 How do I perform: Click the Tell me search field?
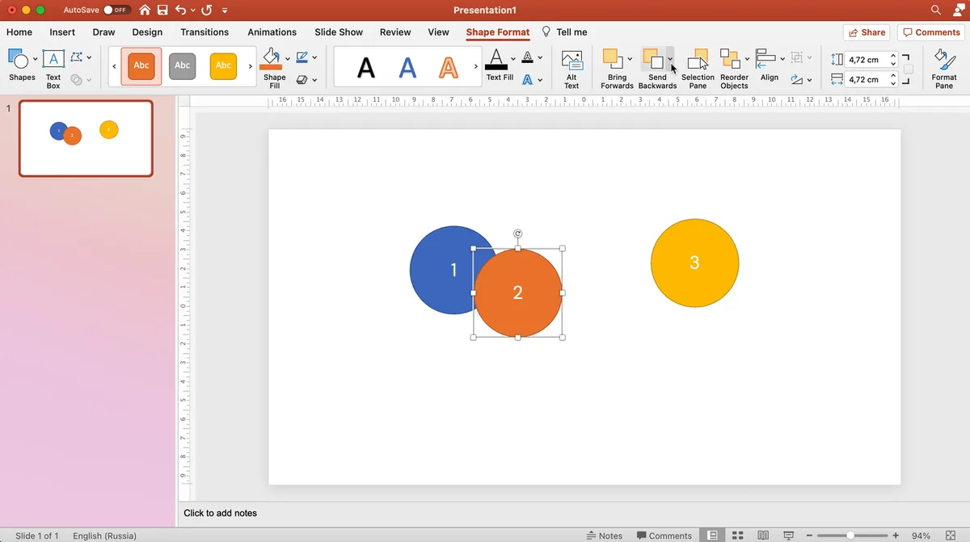564,32
